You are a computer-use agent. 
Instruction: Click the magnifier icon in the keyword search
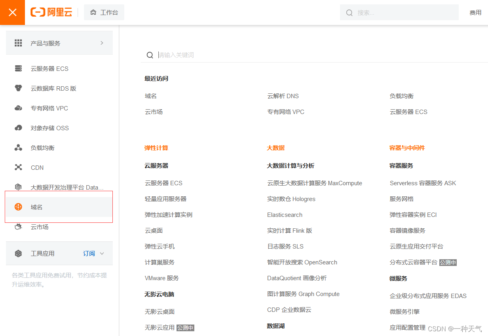pos(150,55)
